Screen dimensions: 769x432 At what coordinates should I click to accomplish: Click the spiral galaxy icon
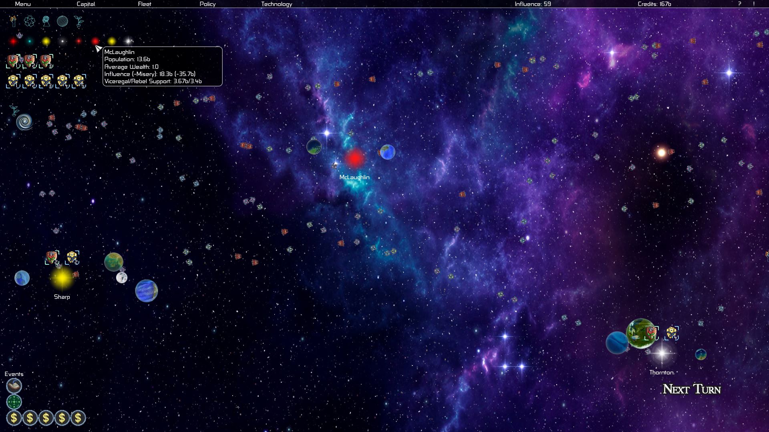[x=24, y=122]
